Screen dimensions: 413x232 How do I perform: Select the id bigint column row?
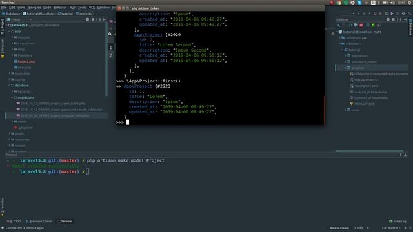click(379, 74)
